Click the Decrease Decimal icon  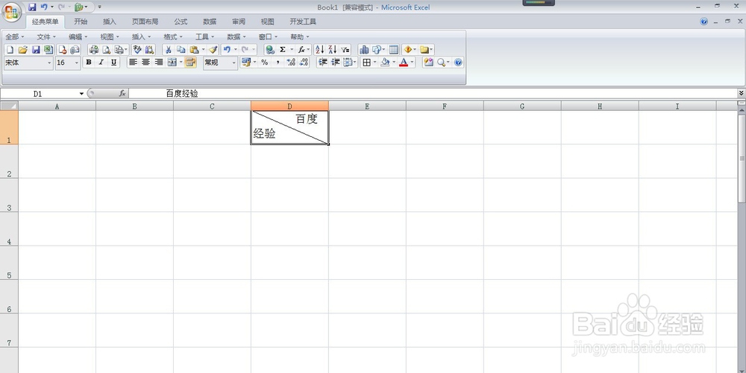pos(304,63)
